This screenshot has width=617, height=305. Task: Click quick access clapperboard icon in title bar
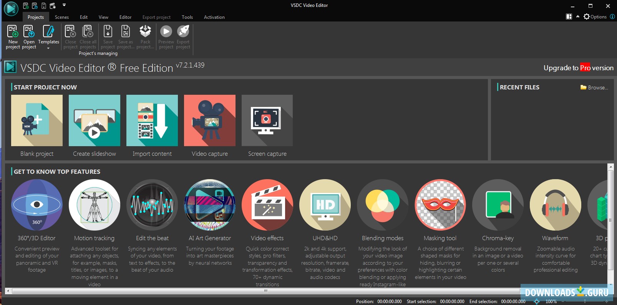[x=53, y=6]
